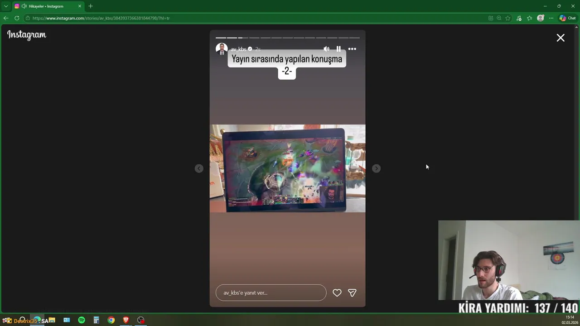Open Spotify from the taskbar
This screenshot has width=580, height=326.
pos(82,320)
